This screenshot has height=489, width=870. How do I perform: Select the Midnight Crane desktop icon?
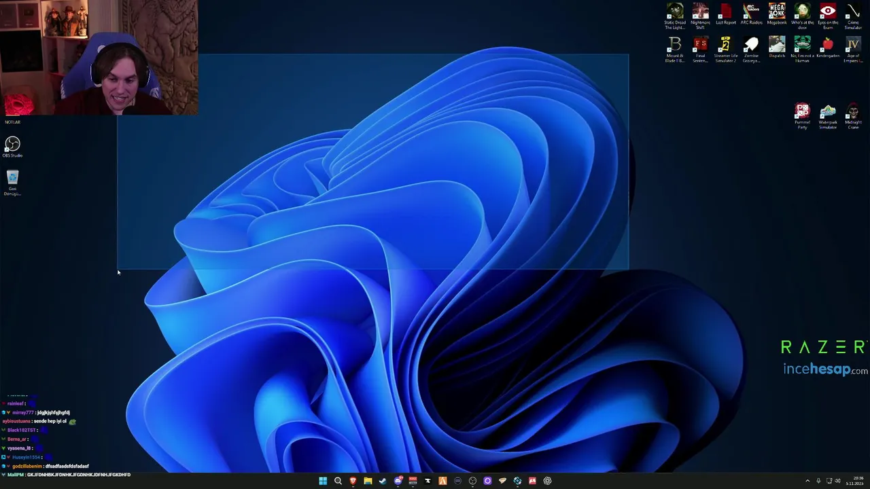(853, 116)
